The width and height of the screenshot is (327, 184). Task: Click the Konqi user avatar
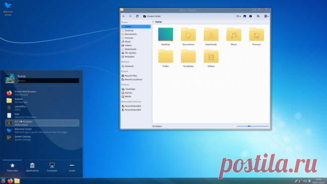(x=10, y=78)
